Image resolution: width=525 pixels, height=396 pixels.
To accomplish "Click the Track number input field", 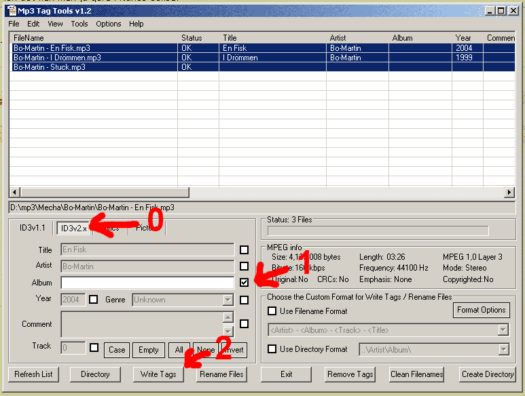I will point(73,348).
